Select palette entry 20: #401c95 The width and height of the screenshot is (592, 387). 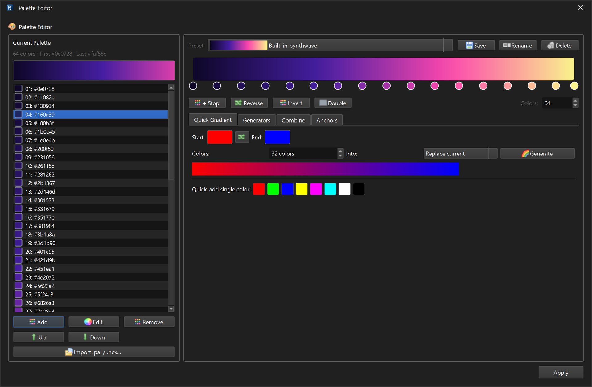[91, 252]
